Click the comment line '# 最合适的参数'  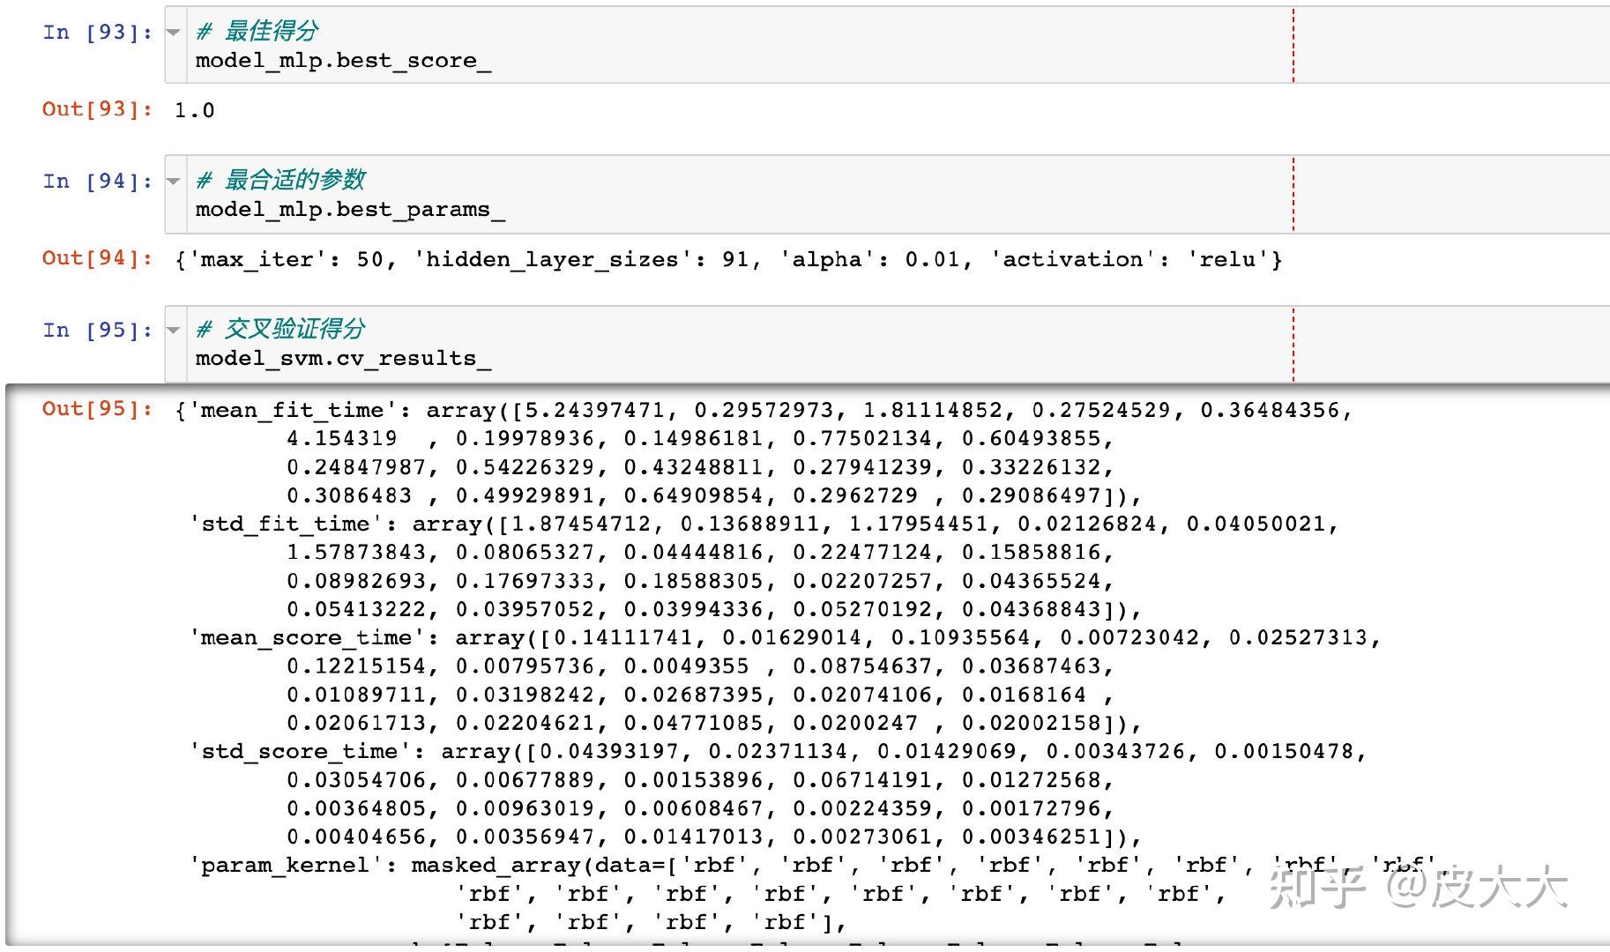(280, 181)
